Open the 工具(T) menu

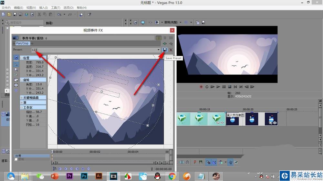pyautogui.click(x=56, y=8)
